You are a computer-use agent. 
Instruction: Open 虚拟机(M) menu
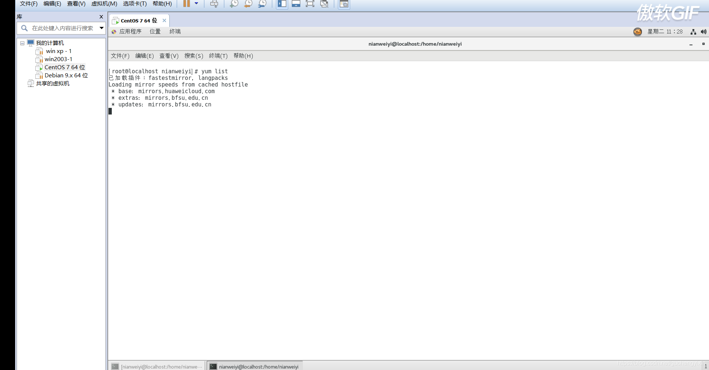tap(104, 4)
